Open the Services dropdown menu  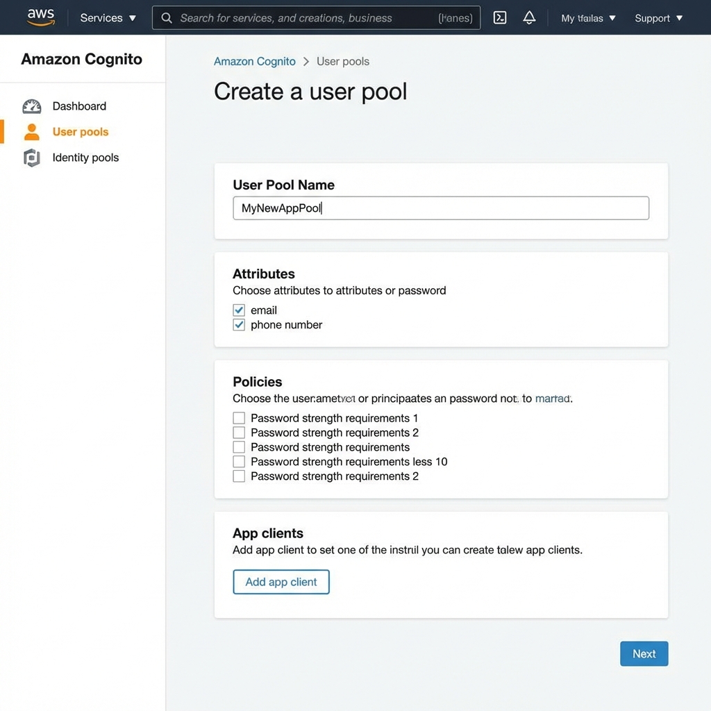click(x=107, y=18)
